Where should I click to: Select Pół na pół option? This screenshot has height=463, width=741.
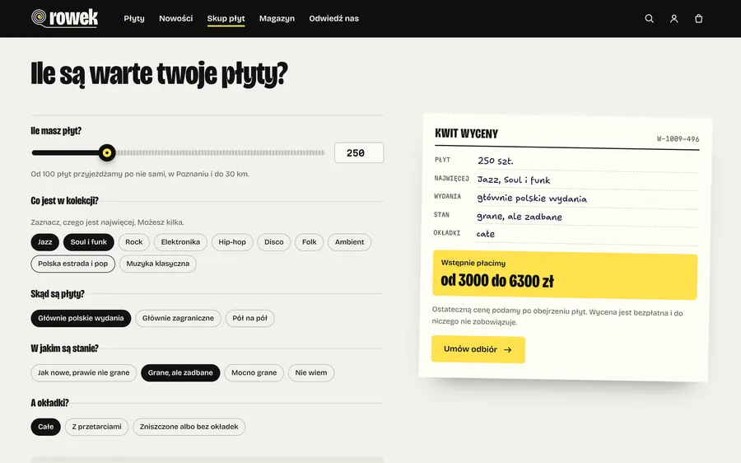pos(250,318)
